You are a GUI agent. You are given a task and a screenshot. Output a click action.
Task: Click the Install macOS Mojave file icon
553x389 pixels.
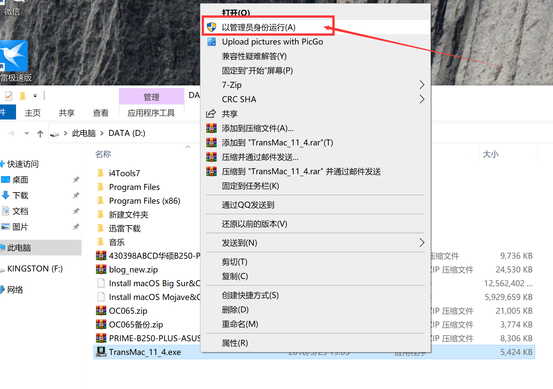tap(101, 297)
